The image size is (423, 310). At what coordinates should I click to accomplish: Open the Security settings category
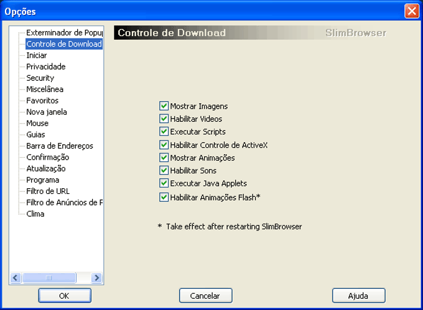[x=40, y=78]
